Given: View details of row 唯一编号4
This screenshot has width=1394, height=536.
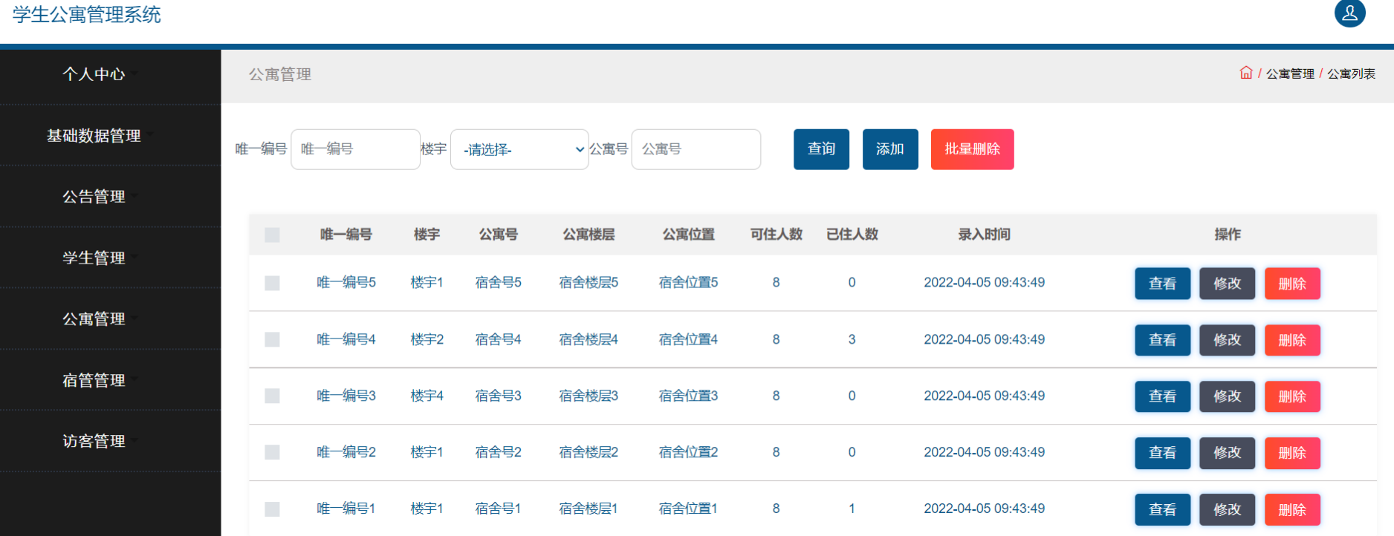Looking at the screenshot, I should 1162,340.
